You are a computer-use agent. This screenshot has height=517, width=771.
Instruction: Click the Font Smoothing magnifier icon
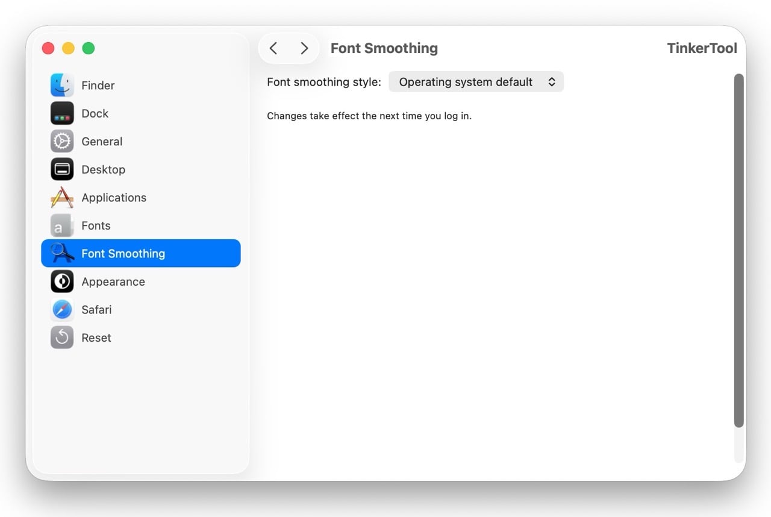click(x=62, y=254)
